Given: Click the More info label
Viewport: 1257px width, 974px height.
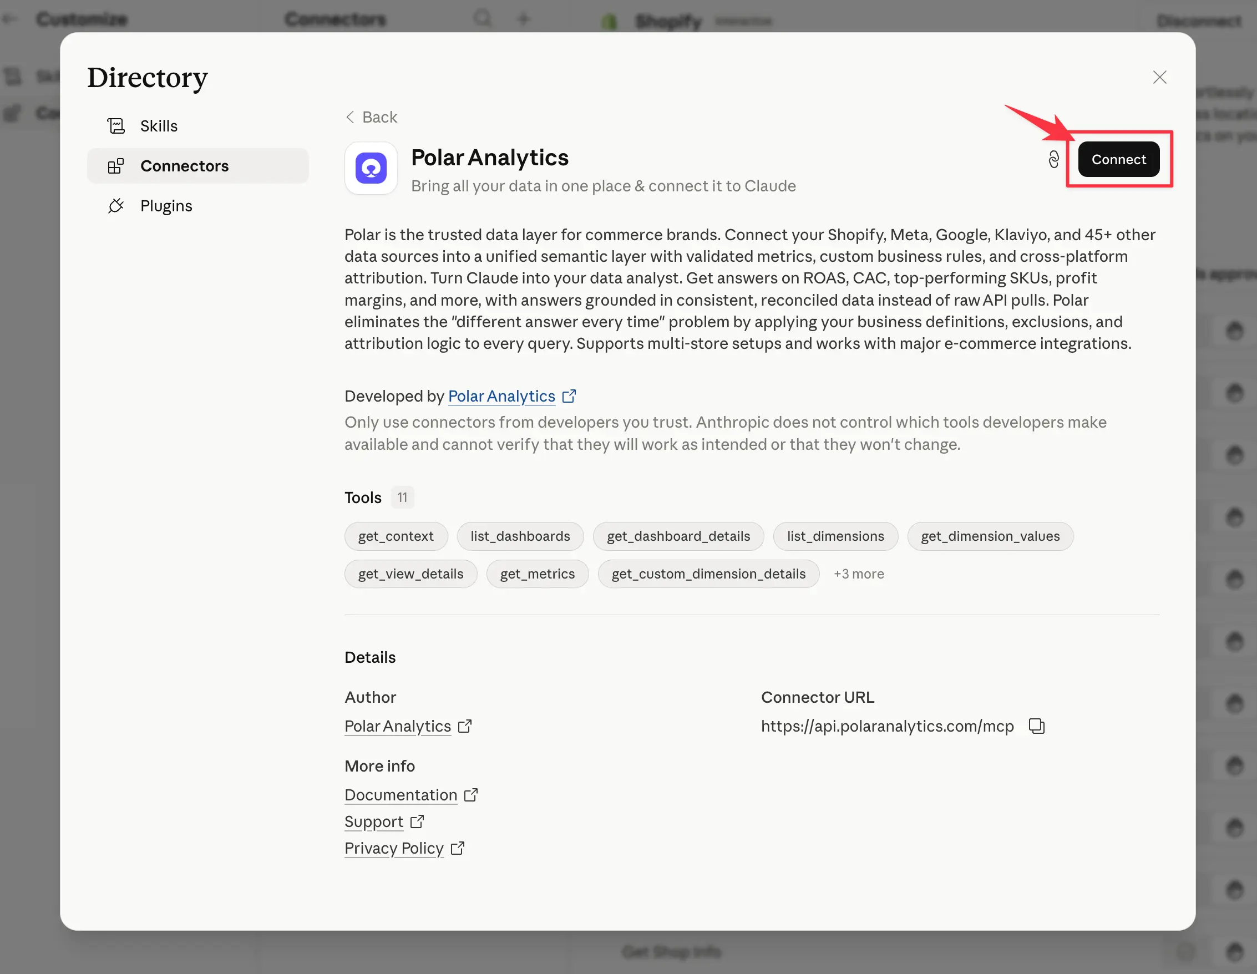Looking at the screenshot, I should 379,766.
